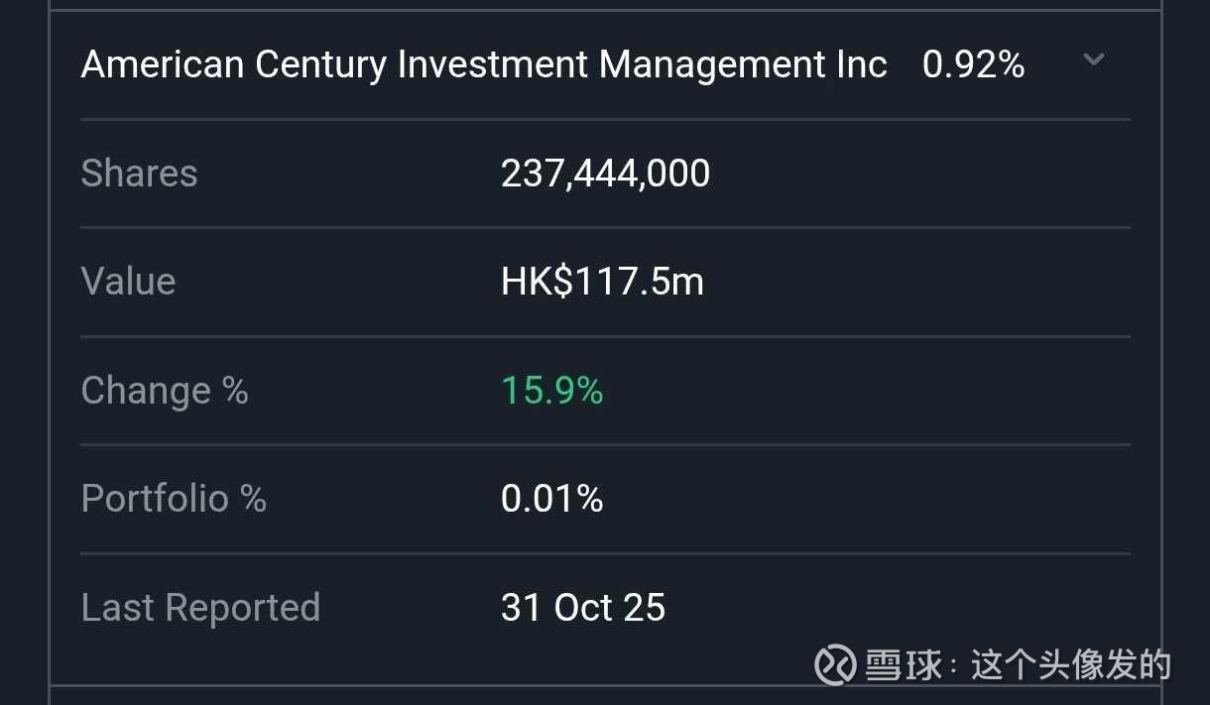
Task: Click the Last Reported label
Action: (200, 608)
